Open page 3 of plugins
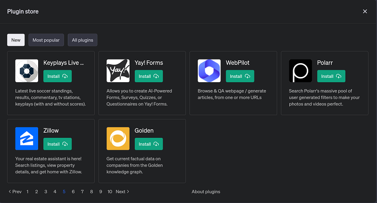The image size is (377, 203). [46, 192]
